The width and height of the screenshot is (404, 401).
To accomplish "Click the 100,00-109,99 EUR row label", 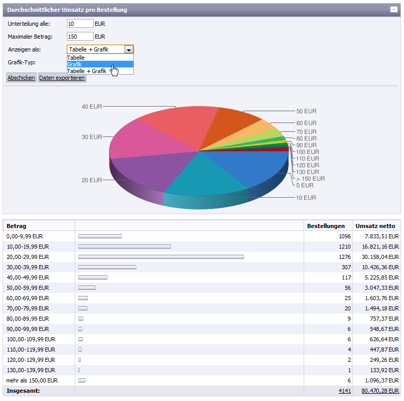I will (31, 339).
